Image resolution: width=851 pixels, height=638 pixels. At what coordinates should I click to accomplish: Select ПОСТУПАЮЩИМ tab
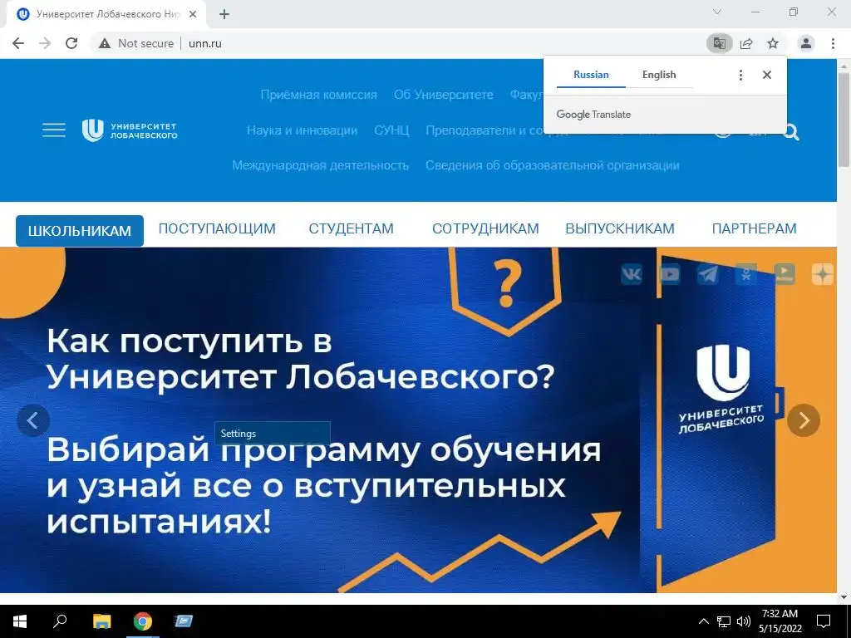[217, 229]
